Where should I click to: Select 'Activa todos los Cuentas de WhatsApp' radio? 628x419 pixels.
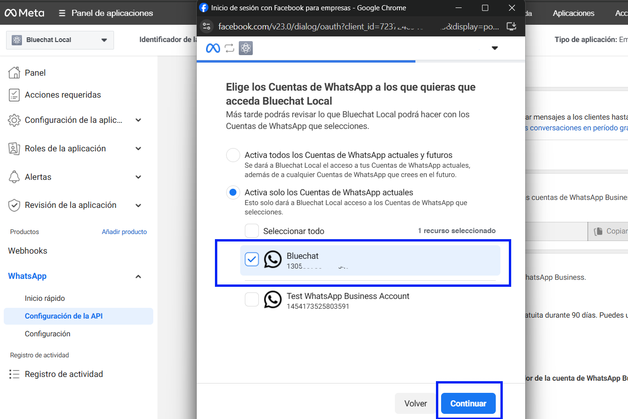tap(233, 155)
